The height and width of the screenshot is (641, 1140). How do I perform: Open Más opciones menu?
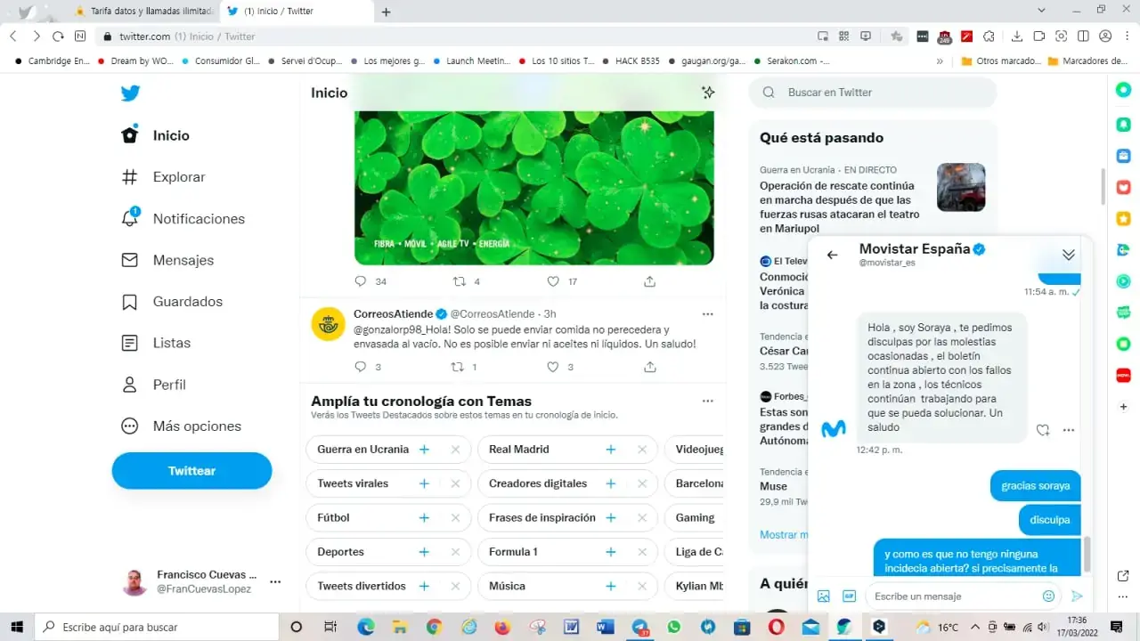coord(181,426)
